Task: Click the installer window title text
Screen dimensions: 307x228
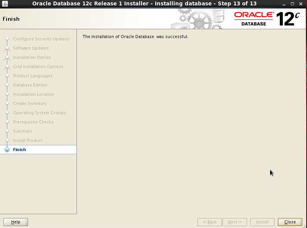Action: tap(144, 3)
